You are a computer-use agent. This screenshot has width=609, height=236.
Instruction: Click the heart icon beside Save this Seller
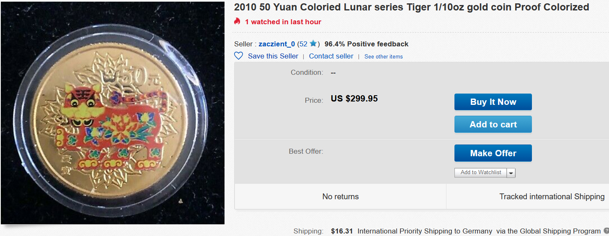238,56
